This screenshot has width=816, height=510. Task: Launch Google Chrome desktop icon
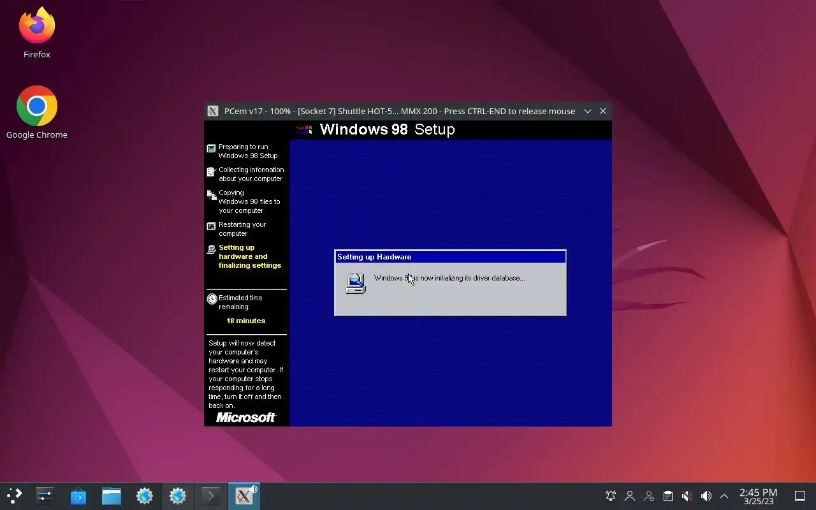coord(37,113)
